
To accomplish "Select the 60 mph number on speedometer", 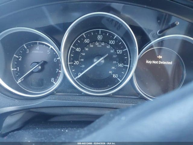I will [x=87, y=41].
